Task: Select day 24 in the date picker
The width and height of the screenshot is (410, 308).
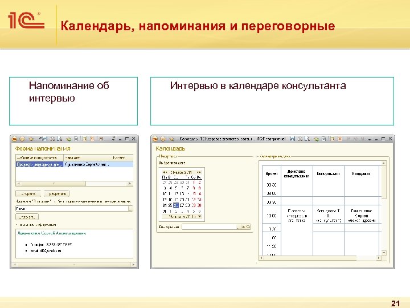Action: 165,205
